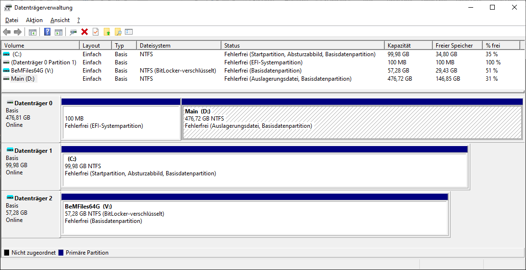Viewport: 526px width, 270px height.
Task: Click the 'Primäre Partition' legend label
Action: (x=87, y=253)
